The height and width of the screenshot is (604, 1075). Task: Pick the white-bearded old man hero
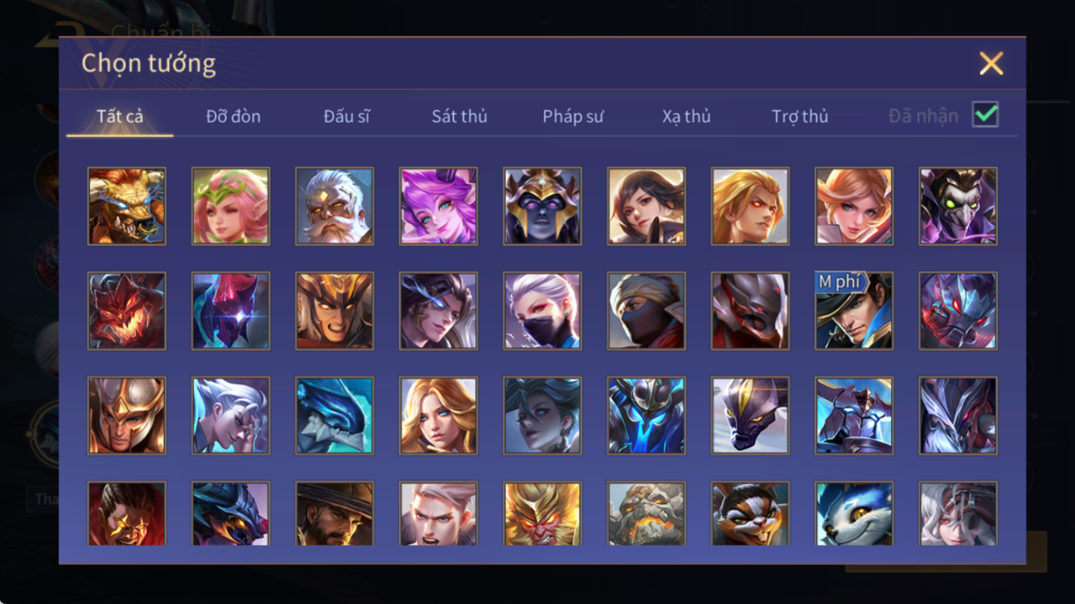pyautogui.click(x=334, y=206)
